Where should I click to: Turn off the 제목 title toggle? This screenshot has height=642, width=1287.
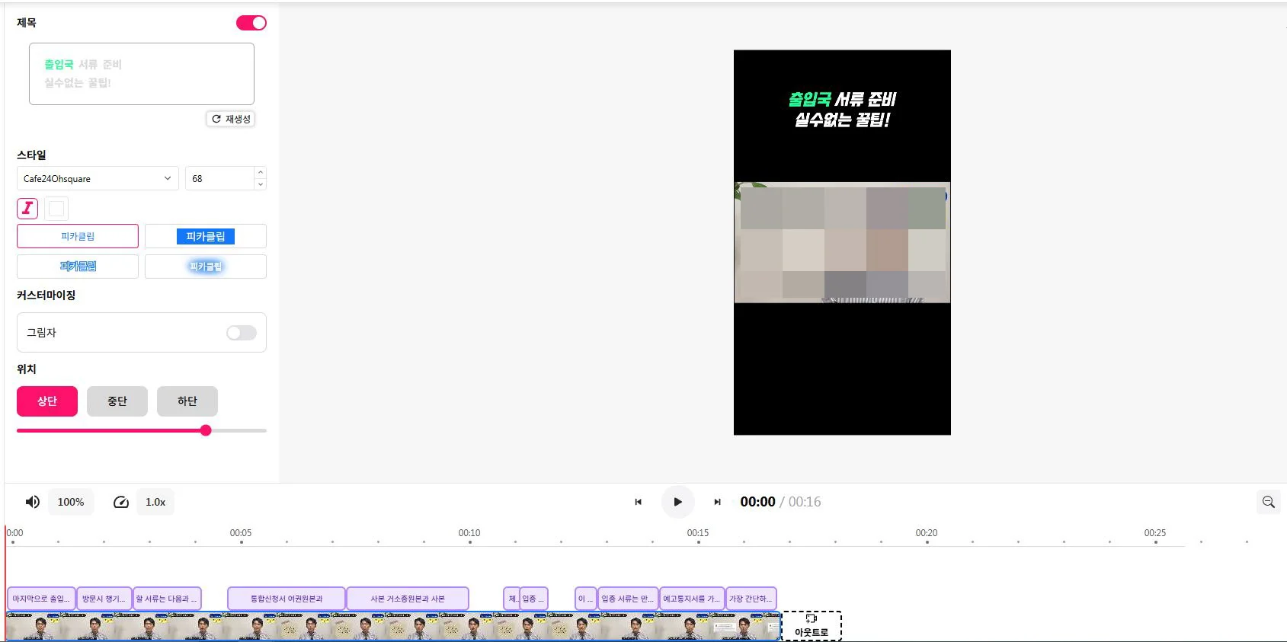coord(251,23)
